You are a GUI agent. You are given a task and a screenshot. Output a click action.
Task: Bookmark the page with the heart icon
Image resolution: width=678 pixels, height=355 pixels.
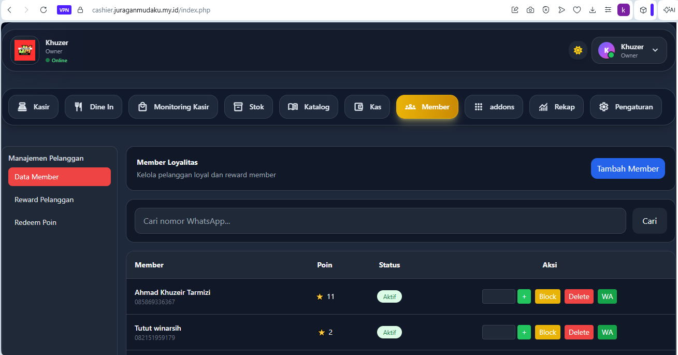(x=577, y=10)
